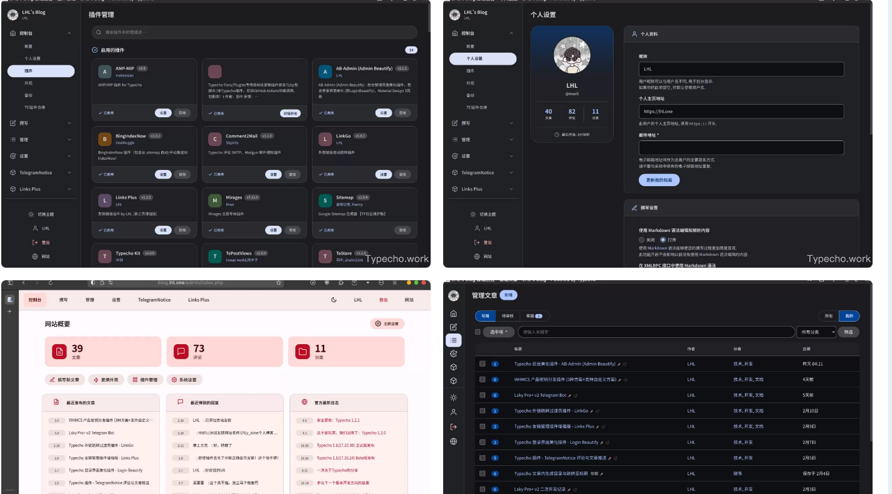Viewport: 892px width, 494px height.
Task: Click bookmark star in dashboard browser address bar
Action: [278, 283]
